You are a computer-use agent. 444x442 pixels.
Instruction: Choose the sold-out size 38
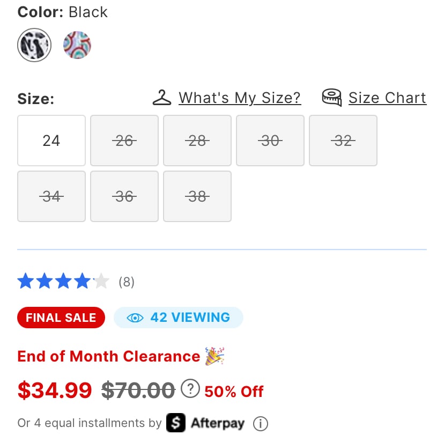pyautogui.click(x=197, y=196)
